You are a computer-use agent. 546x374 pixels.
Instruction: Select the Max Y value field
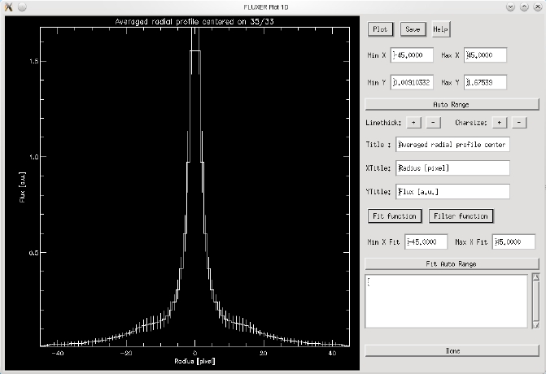point(485,82)
